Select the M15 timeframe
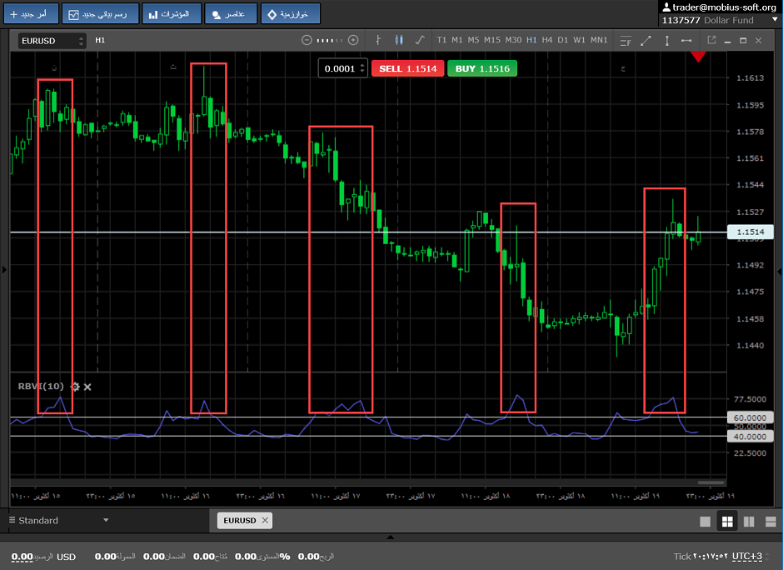 (x=491, y=40)
